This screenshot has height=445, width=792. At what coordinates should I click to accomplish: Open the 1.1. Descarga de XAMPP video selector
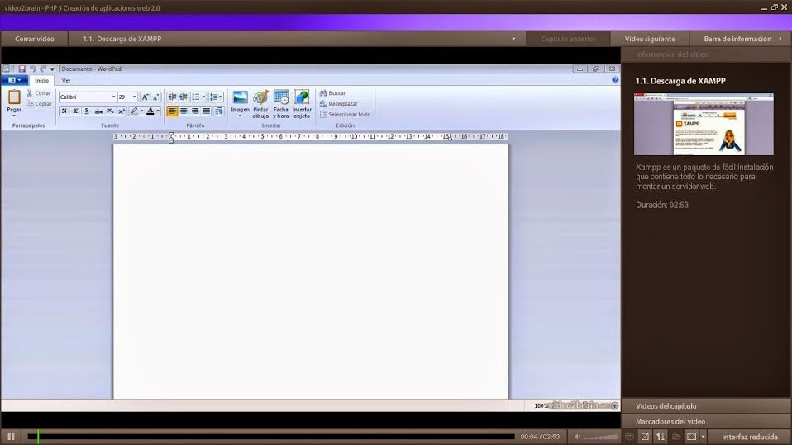click(x=298, y=39)
